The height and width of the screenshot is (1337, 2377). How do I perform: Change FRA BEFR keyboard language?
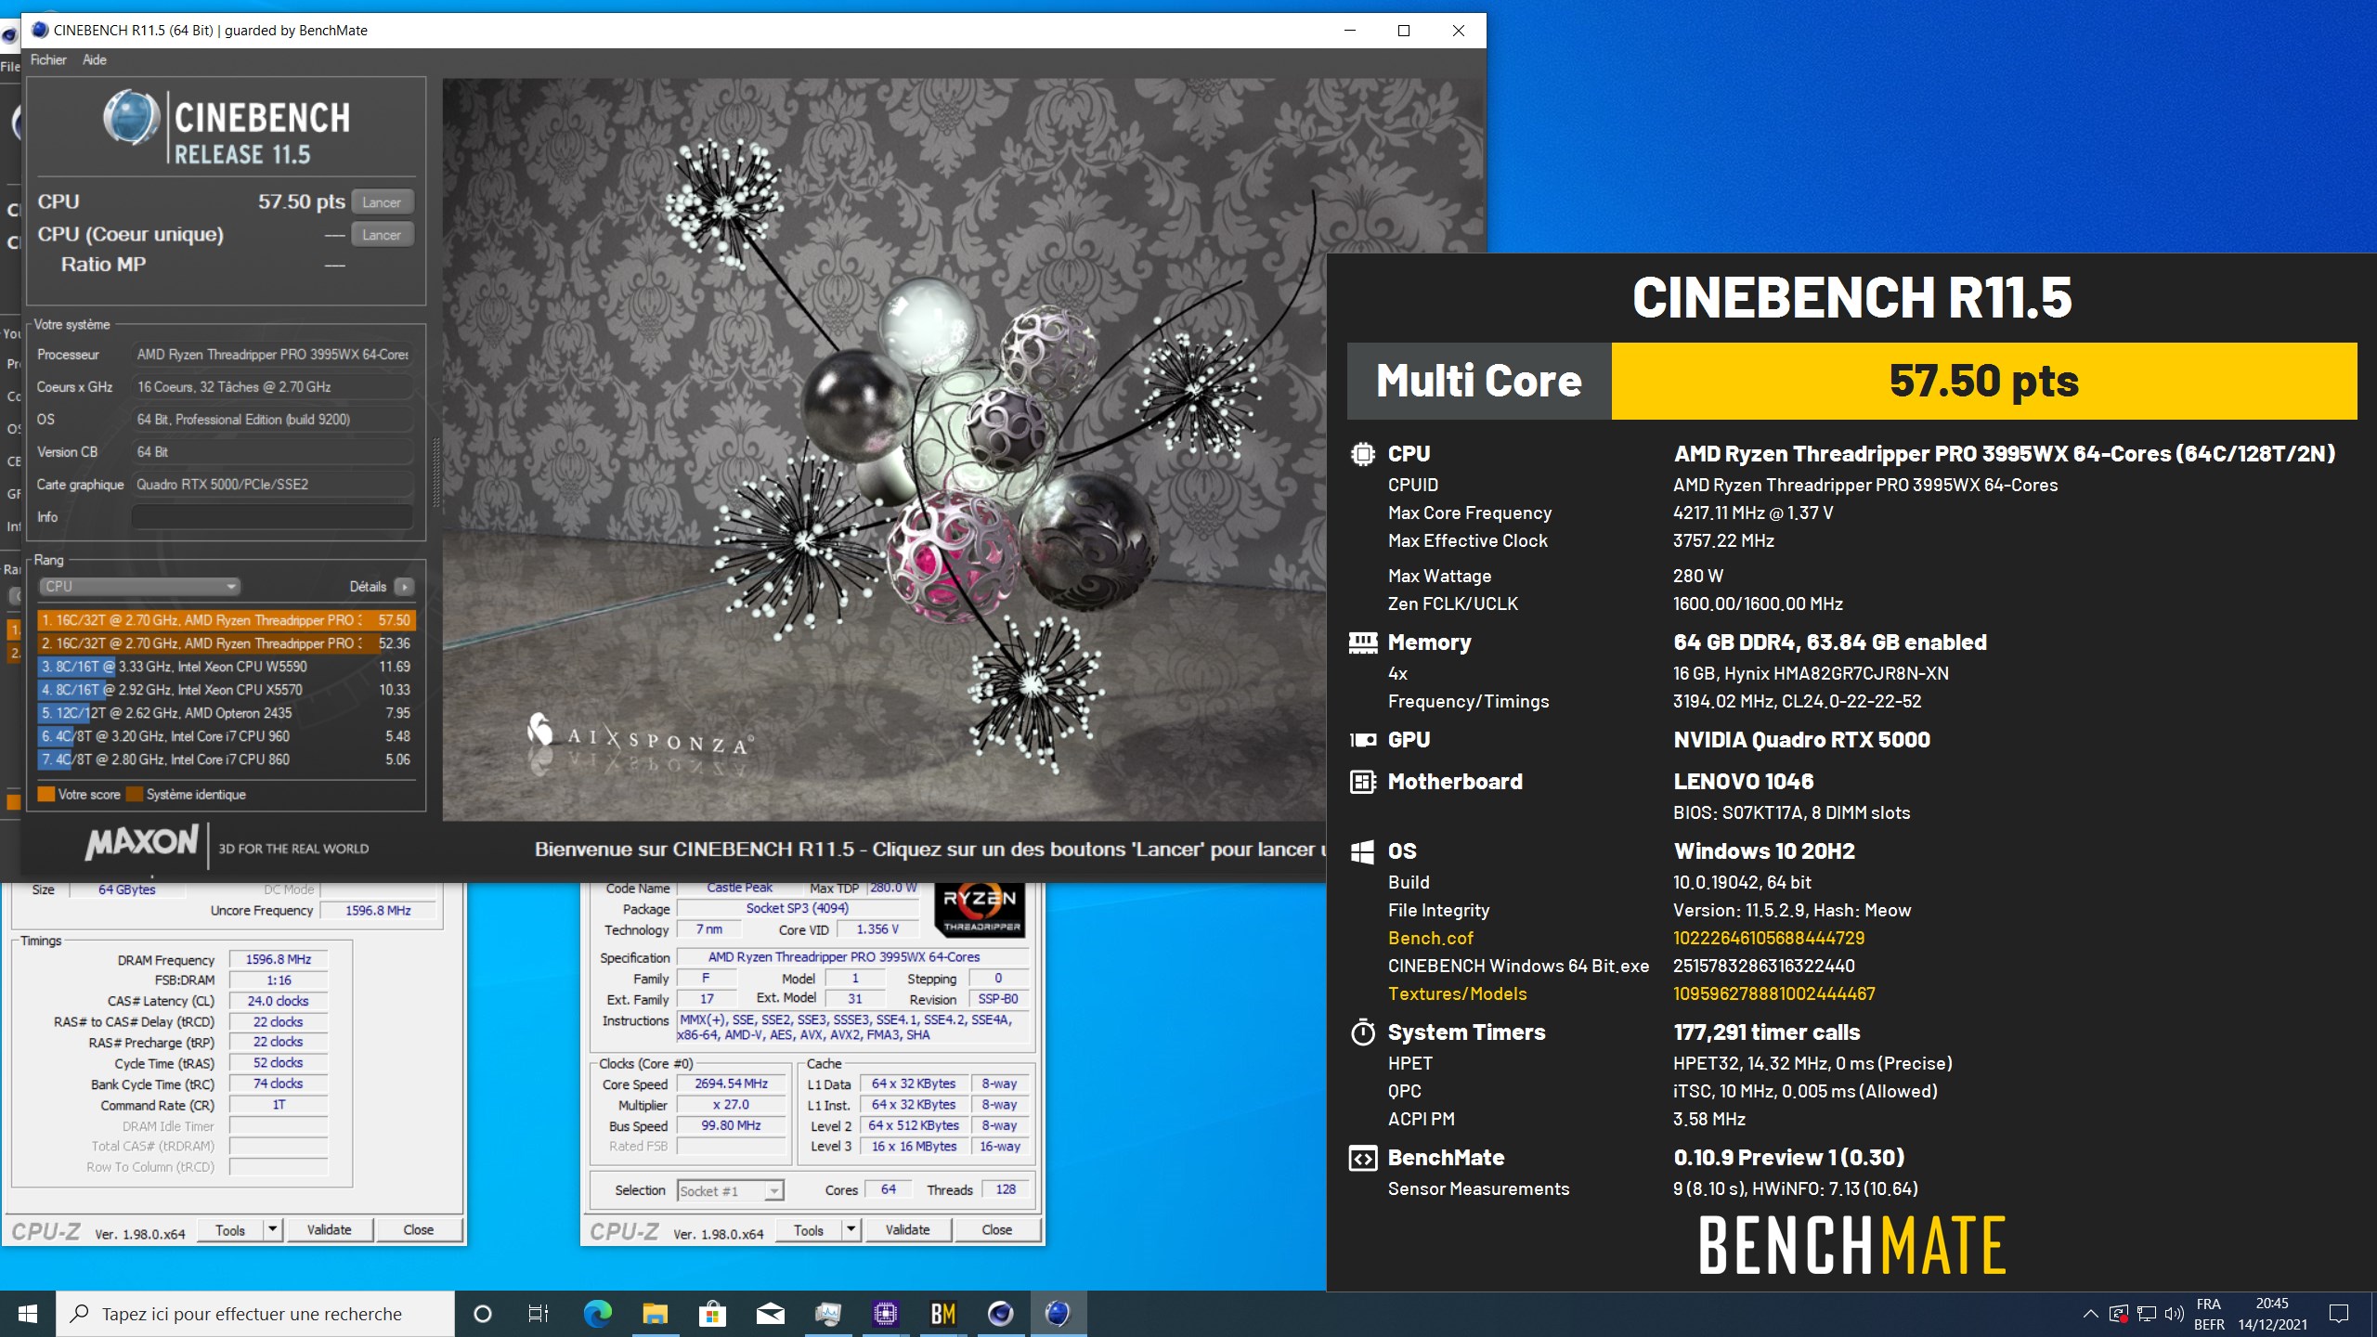point(2210,1314)
